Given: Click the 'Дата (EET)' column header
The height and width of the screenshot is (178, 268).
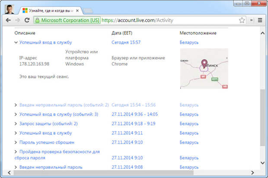Looking at the screenshot, I should [x=122, y=33].
